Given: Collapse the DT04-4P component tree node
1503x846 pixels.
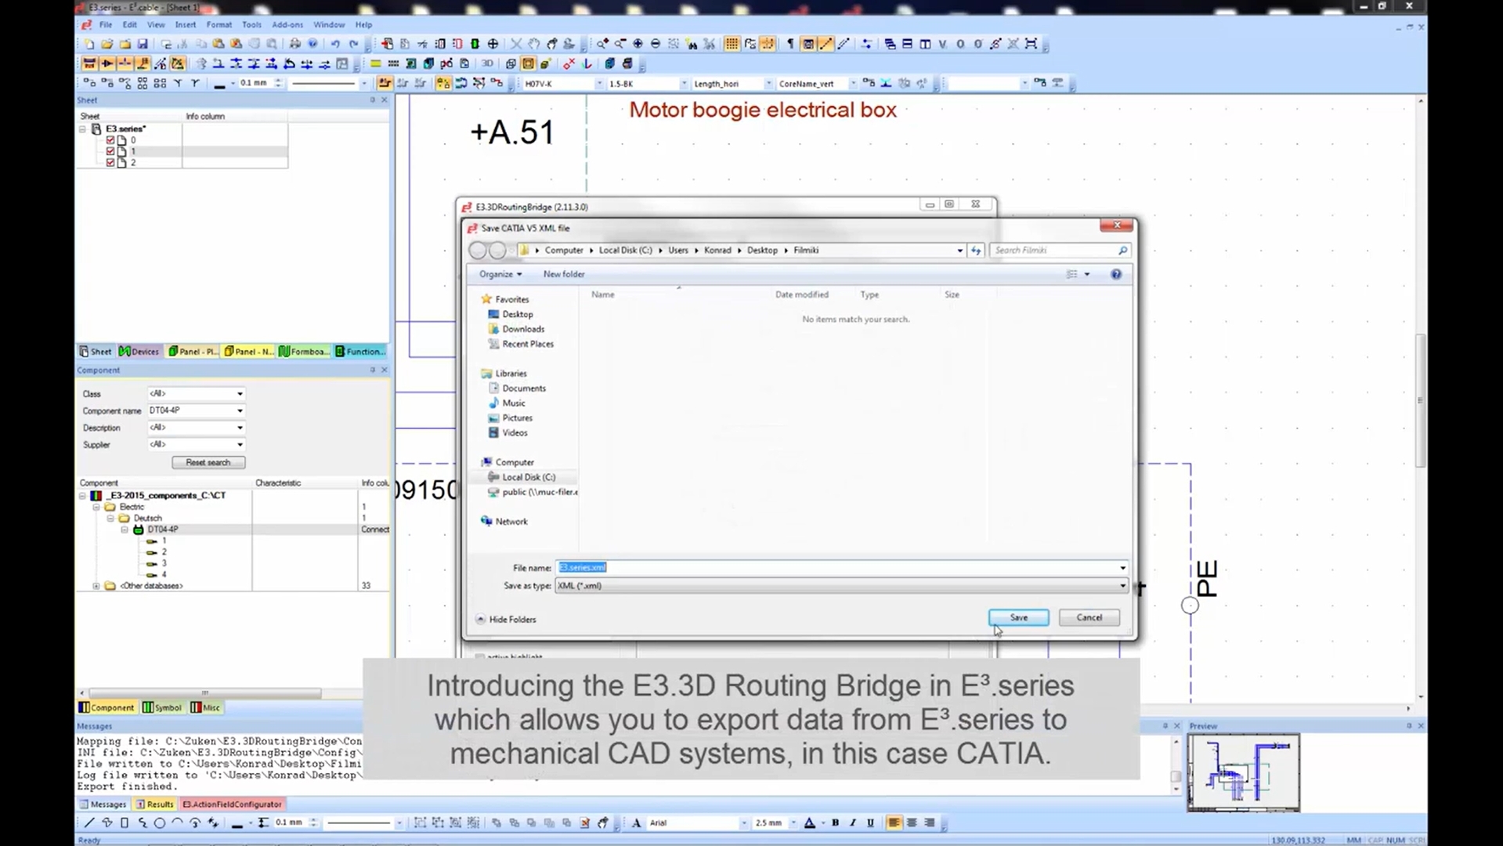Looking at the screenshot, I should (x=123, y=529).
